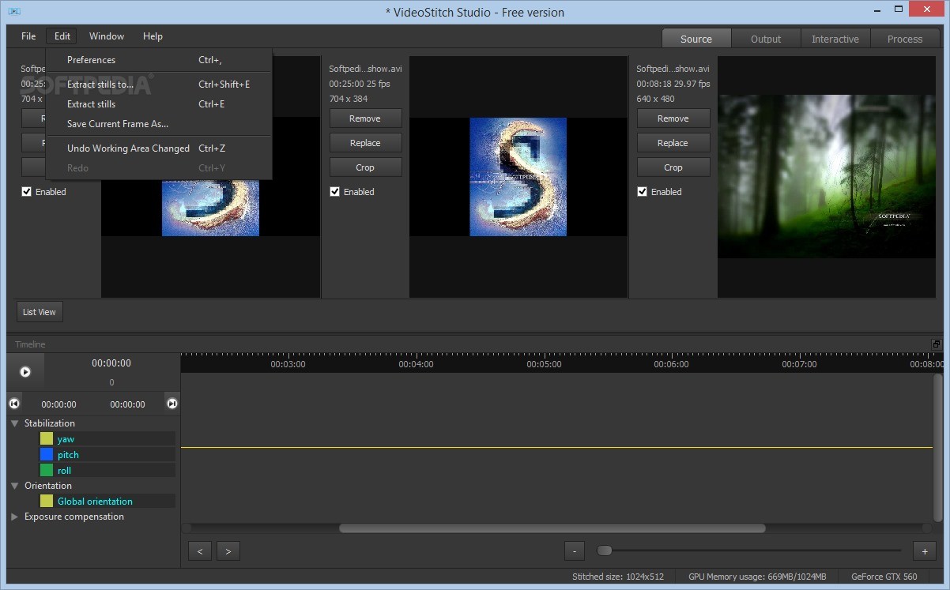The width and height of the screenshot is (950, 590).
Task: Choose Save Current Frame As...
Action: pyautogui.click(x=159, y=124)
